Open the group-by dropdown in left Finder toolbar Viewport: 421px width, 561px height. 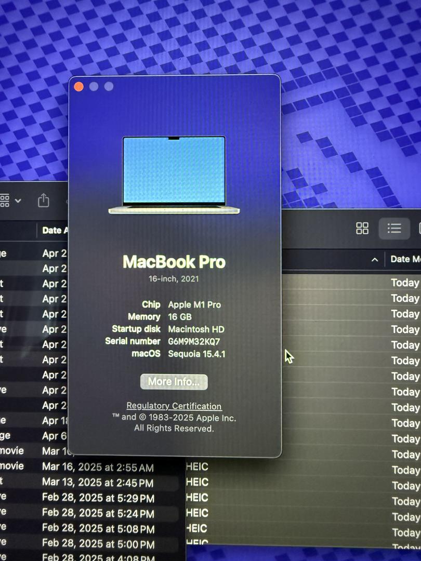tap(10, 201)
